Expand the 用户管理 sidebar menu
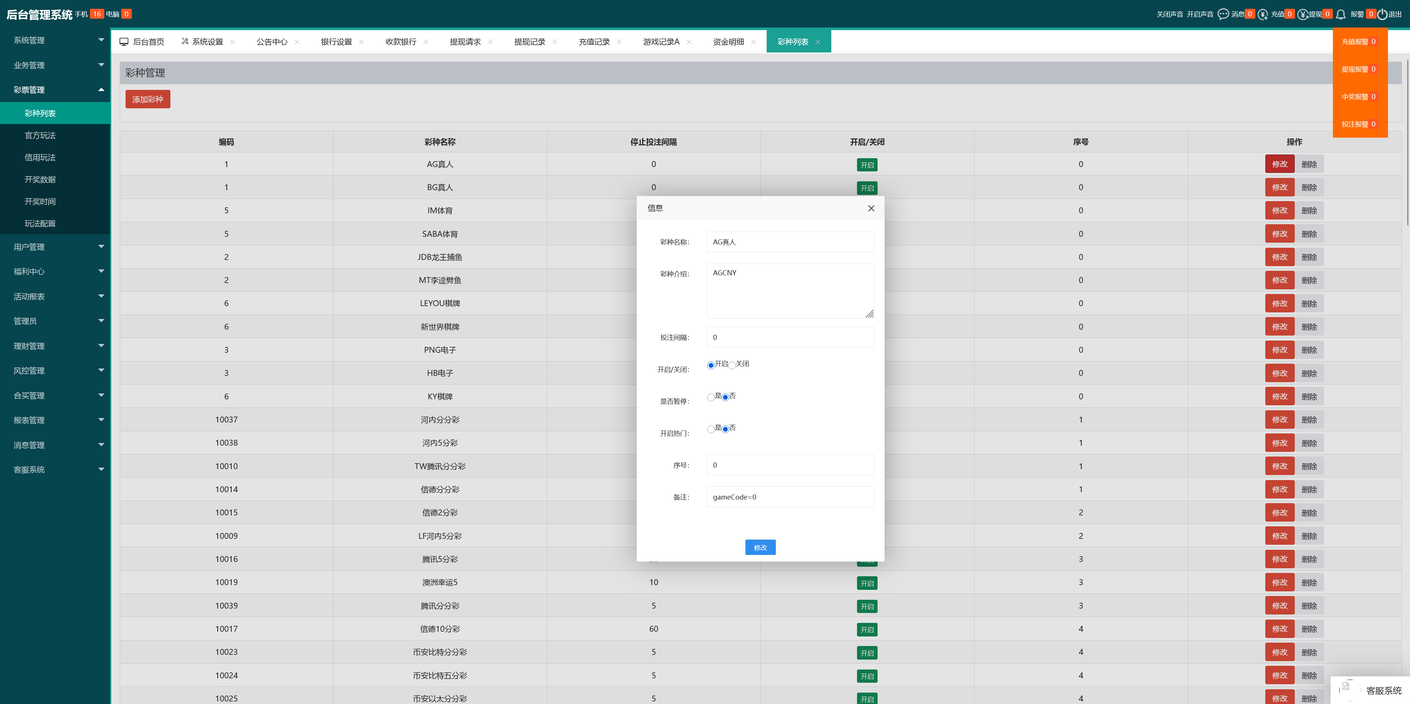This screenshot has height=704, width=1410. tap(55, 247)
